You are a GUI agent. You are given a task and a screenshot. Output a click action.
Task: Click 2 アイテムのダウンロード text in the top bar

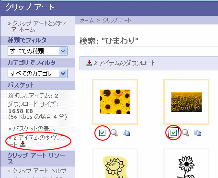125,63
